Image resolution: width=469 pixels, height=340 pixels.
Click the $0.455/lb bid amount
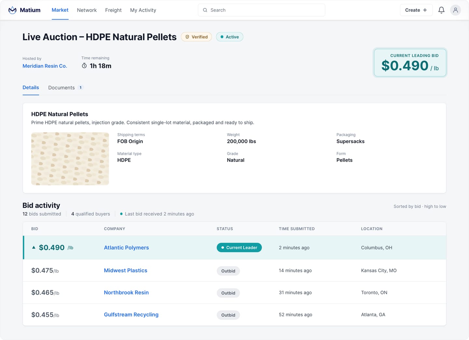click(45, 315)
